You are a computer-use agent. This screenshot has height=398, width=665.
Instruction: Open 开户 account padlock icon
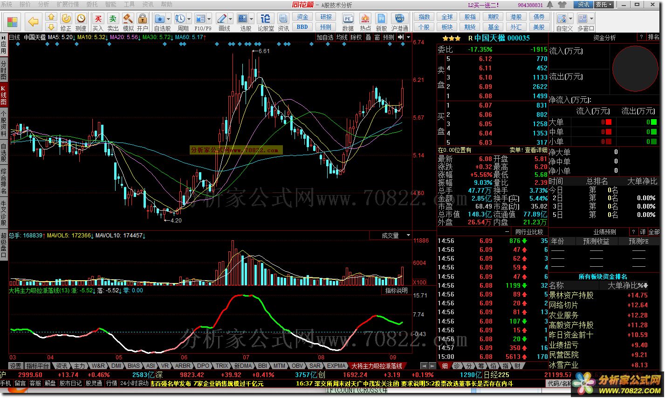[x=143, y=22]
